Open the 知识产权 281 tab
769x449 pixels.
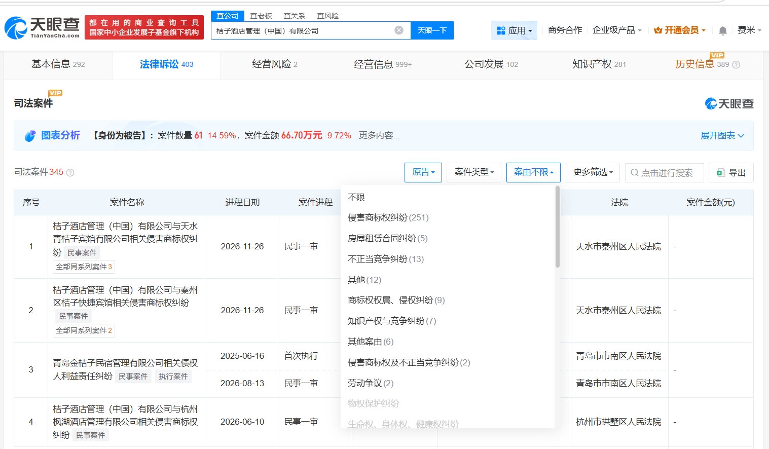[x=599, y=64]
